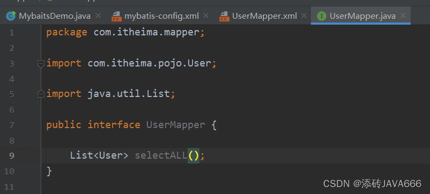Click the UserMapper interface name
The image size is (430, 194).
click(x=175, y=125)
